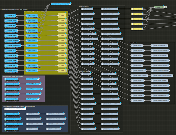Click the ADB Commands to start apps group label
The width and height of the screenshot is (176, 135).
click(13, 76)
